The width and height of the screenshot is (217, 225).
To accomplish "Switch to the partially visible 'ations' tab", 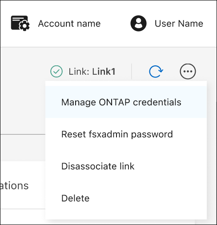I will tap(14, 186).
